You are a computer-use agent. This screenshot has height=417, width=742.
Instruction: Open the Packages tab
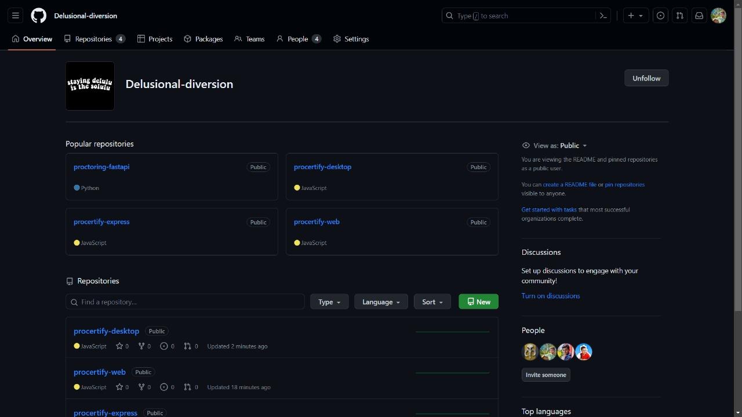tap(203, 39)
